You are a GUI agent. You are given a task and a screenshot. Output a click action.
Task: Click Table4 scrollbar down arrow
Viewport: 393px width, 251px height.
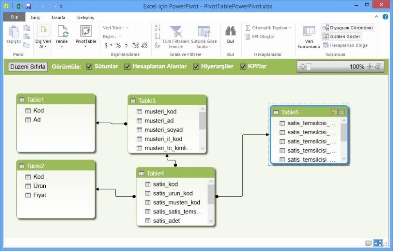211,221
